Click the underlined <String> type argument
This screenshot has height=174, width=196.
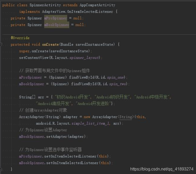tap(126, 117)
